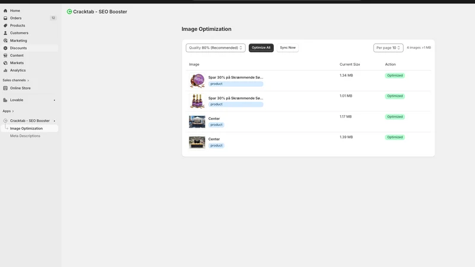Select Image Optimization sub-item

coord(29,128)
